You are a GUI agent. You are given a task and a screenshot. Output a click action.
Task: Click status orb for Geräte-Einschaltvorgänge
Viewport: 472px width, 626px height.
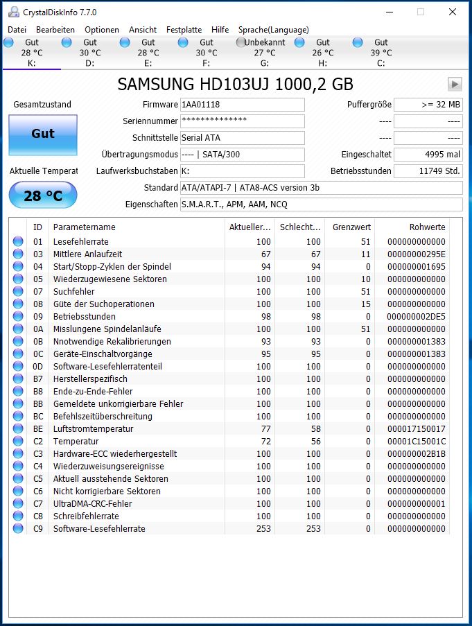click(x=18, y=354)
